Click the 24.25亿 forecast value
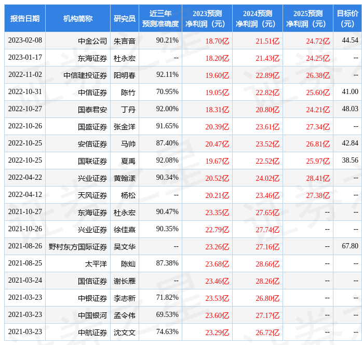 (318, 58)
